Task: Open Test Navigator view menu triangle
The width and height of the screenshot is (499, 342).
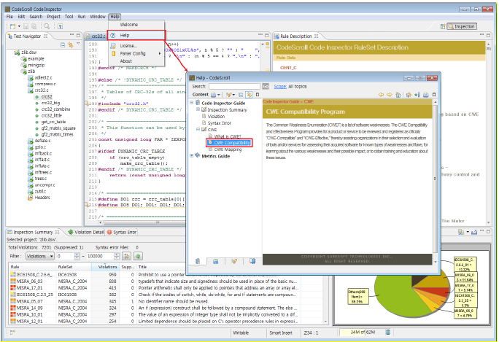Action: click(x=78, y=44)
